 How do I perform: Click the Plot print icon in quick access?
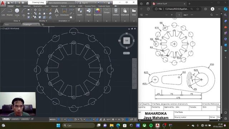[x=23, y=3]
